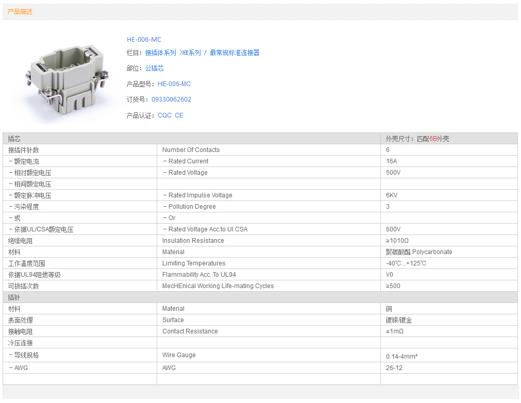Open the 产品描述 tab header
The height and width of the screenshot is (403, 521).
click(x=20, y=11)
